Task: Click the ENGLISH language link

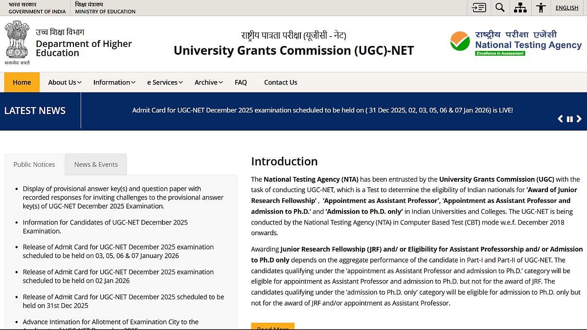Action: click(566, 7)
